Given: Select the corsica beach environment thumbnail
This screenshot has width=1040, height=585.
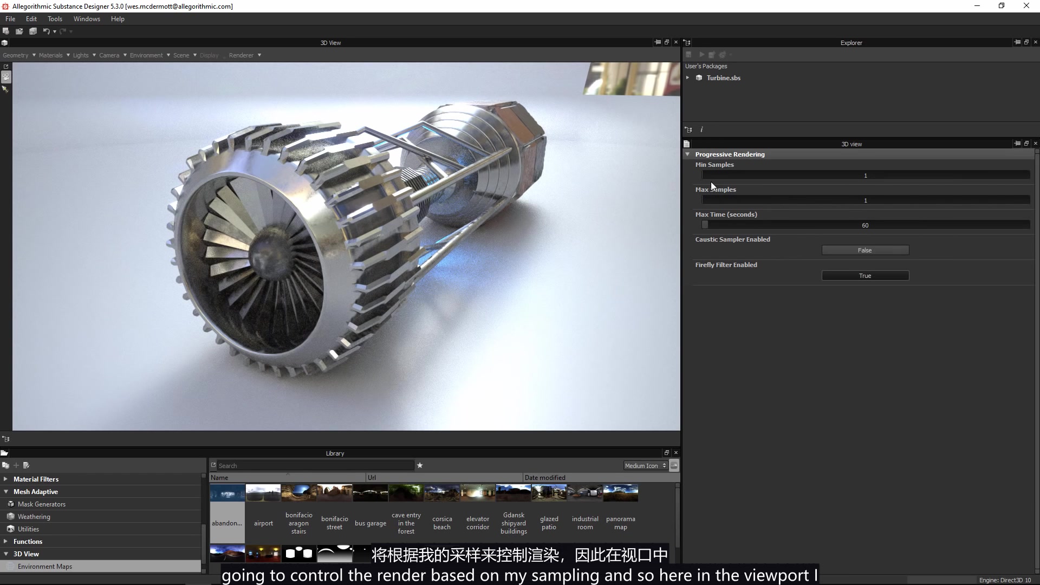Looking at the screenshot, I should click(442, 493).
